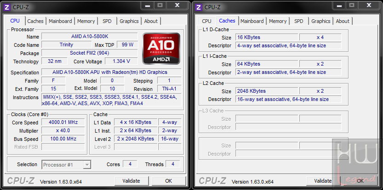The image size is (383, 190).
Task: Click the Technology value 32 nm
Action: tap(54, 61)
